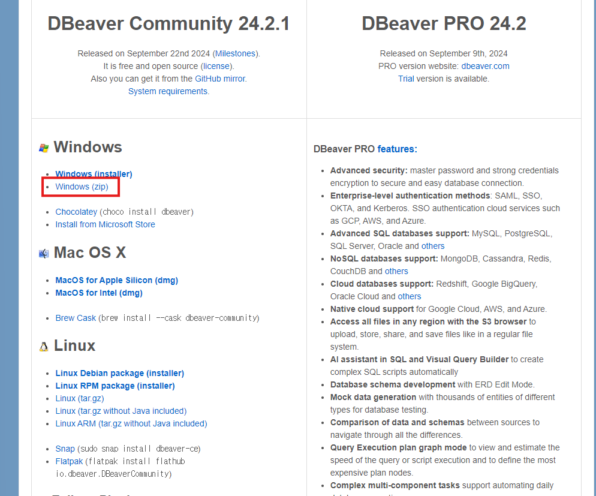Viewport: 596px width, 496px height.
Task: Open the Flatpak link
Action: [69, 461]
